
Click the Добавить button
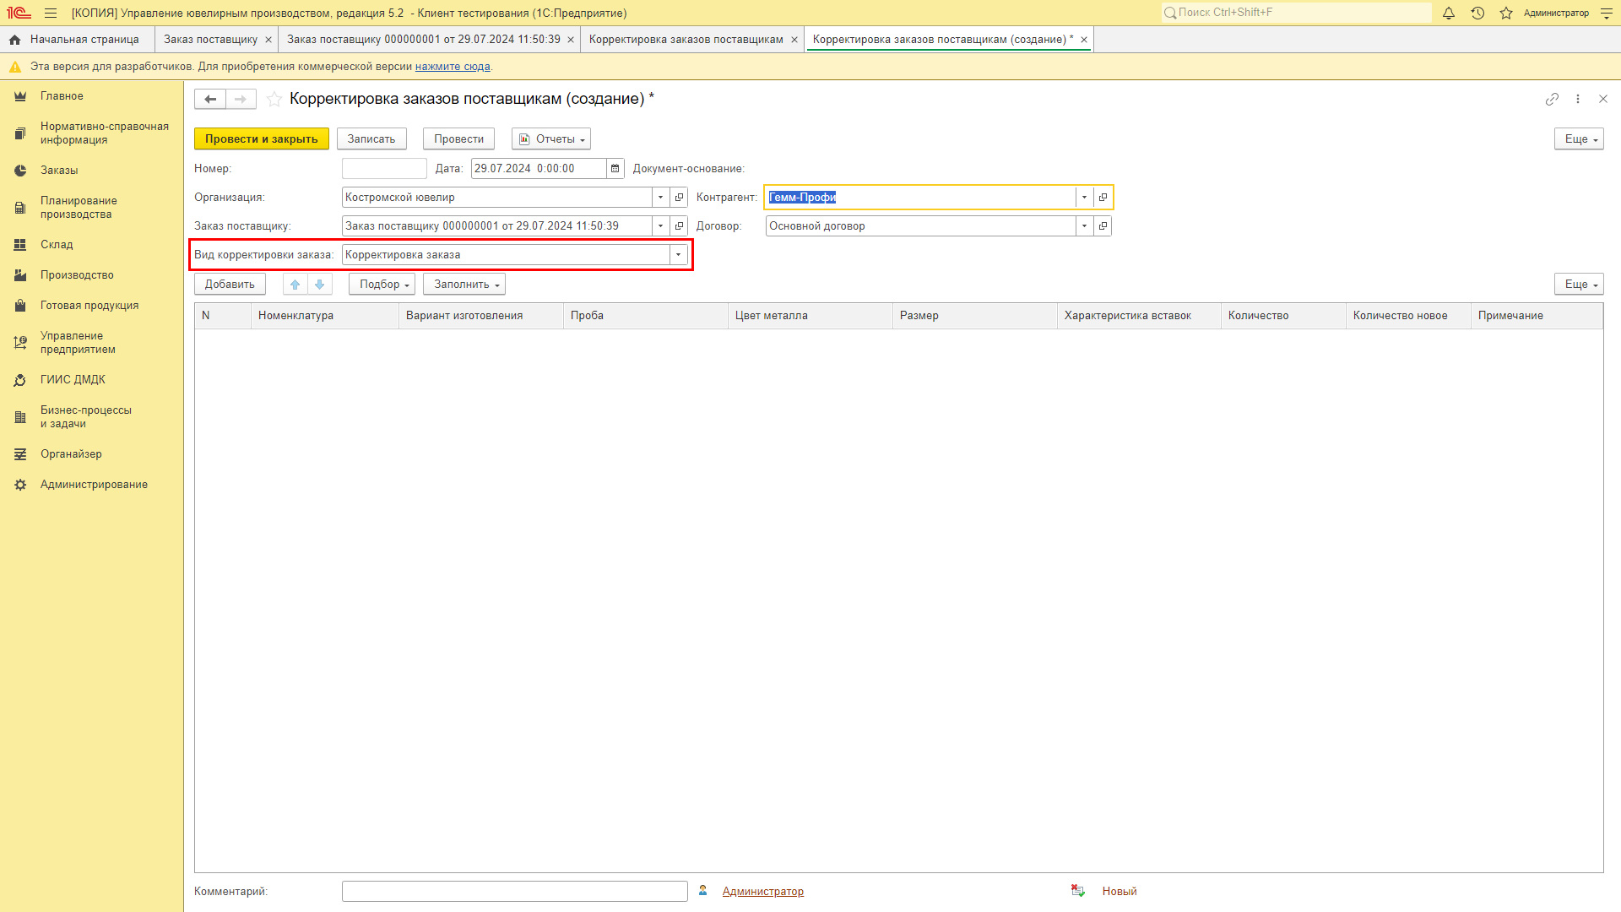(x=230, y=284)
